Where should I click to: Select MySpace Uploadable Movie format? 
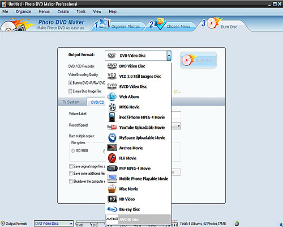(x=138, y=137)
